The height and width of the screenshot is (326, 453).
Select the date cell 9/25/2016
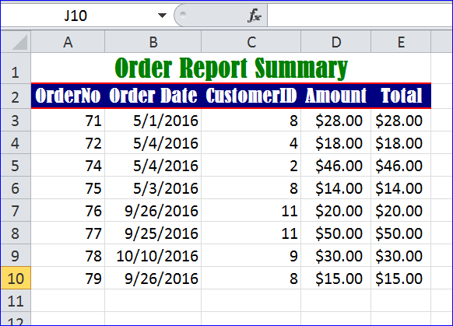153,233
